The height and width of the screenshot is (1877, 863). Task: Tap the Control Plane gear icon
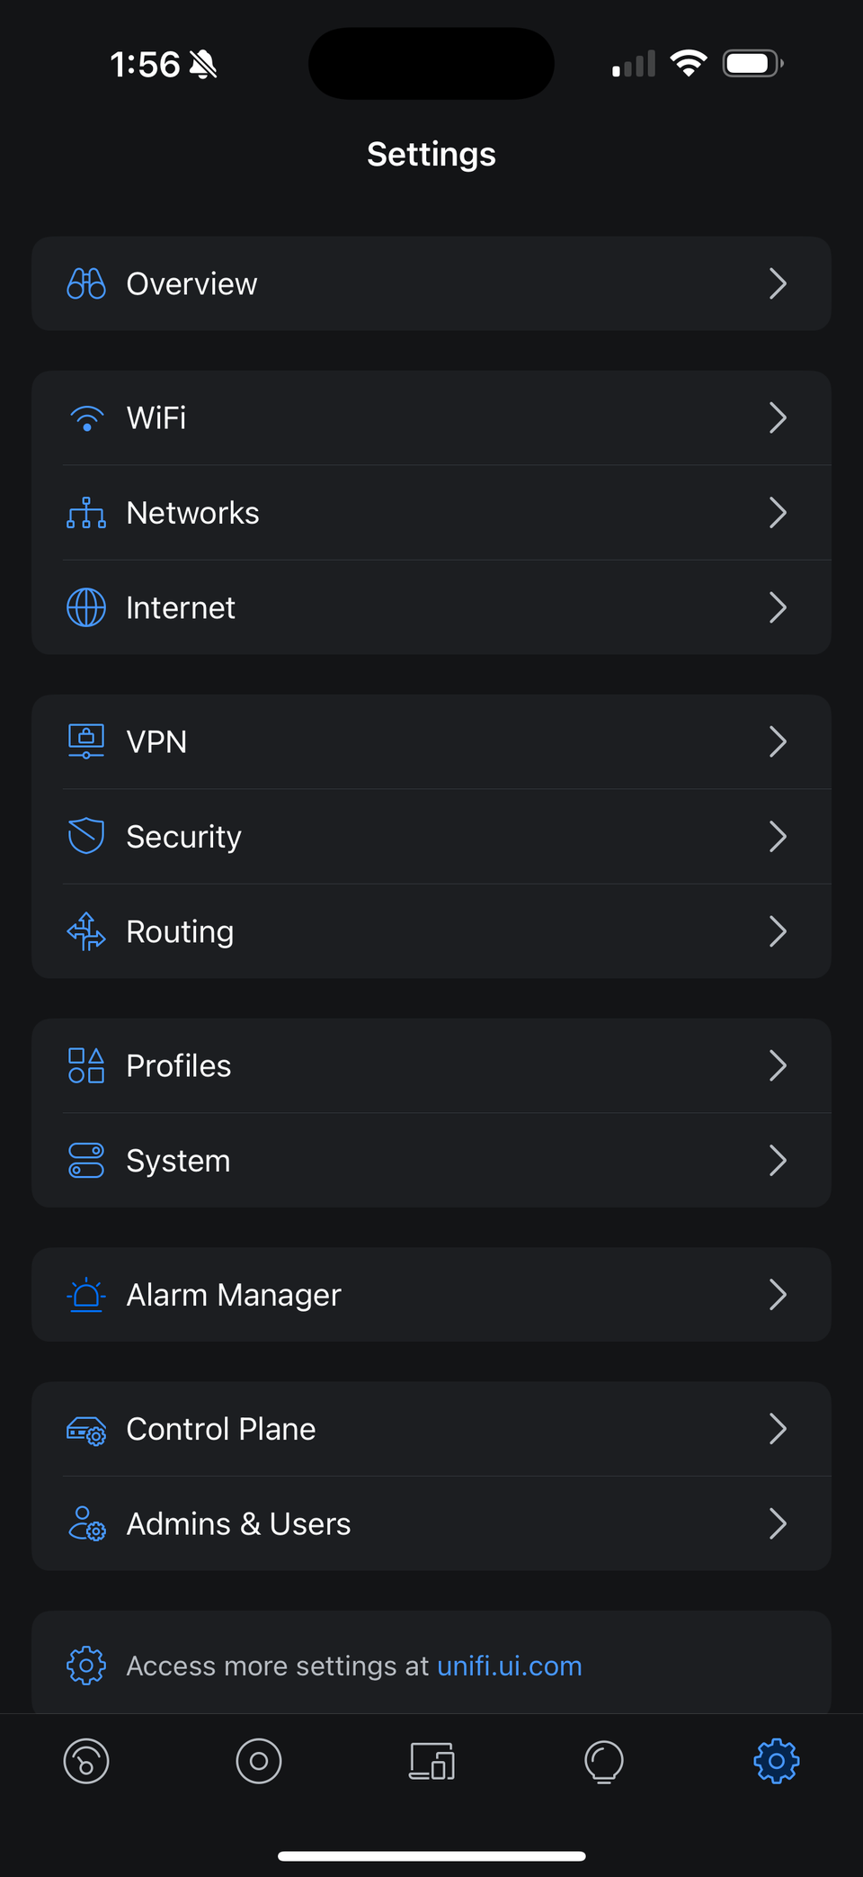86,1430
